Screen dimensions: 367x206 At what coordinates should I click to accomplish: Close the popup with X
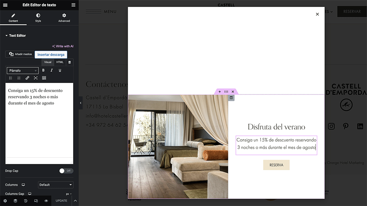(x=317, y=14)
